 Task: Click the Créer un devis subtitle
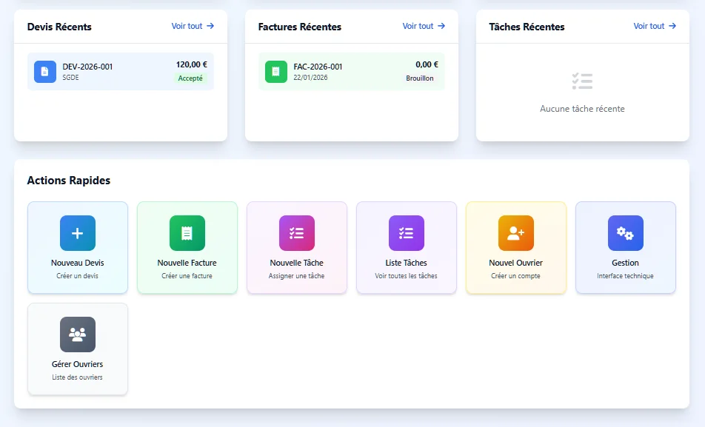click(77, 276)
